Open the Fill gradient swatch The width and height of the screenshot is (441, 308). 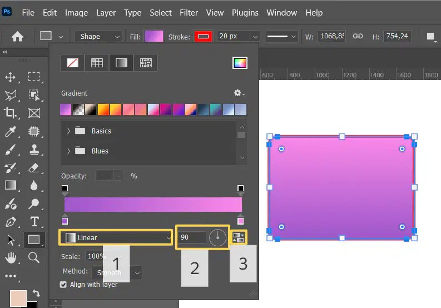point(154,36)
